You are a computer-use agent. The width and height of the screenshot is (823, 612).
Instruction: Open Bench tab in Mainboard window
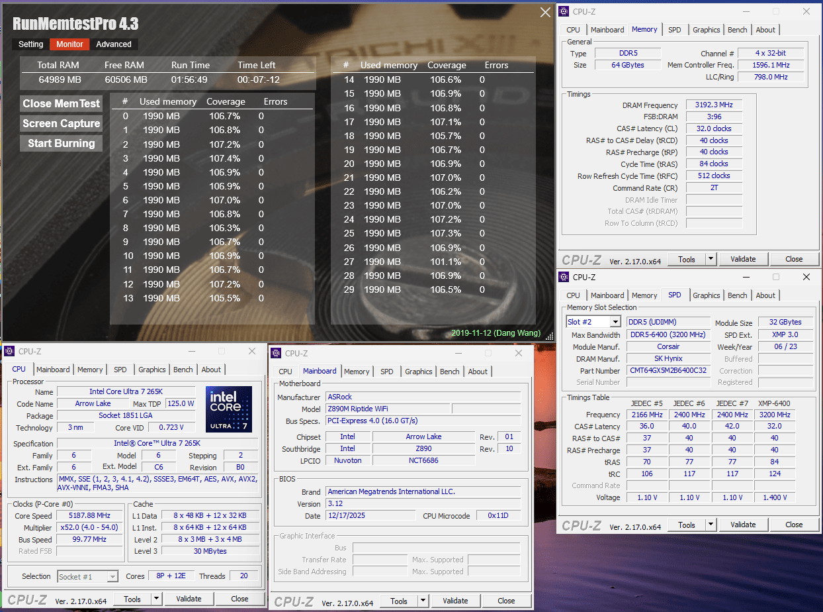coord(450,372)
